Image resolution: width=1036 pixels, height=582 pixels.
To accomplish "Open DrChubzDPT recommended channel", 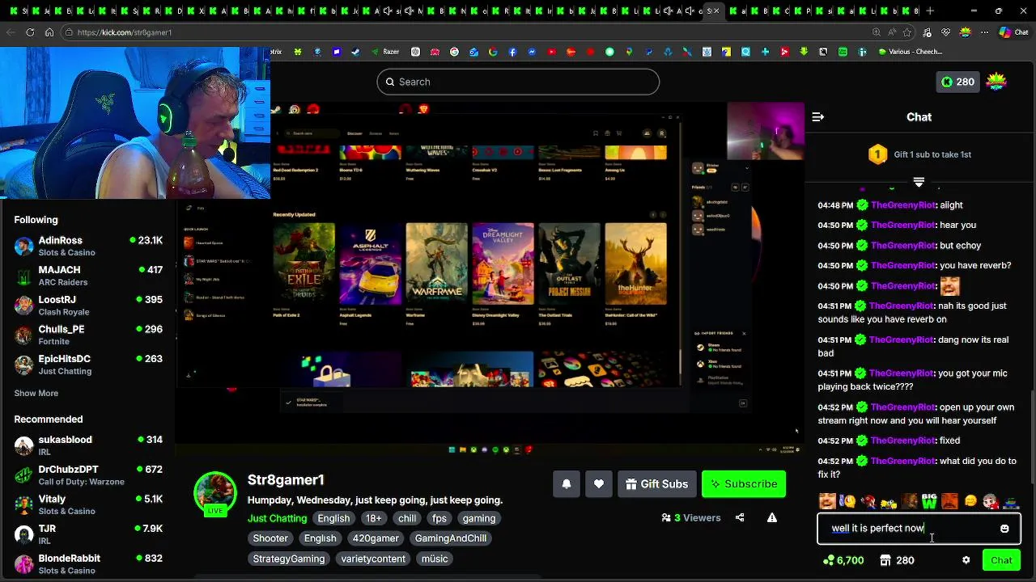I will (x=88, y=475).
